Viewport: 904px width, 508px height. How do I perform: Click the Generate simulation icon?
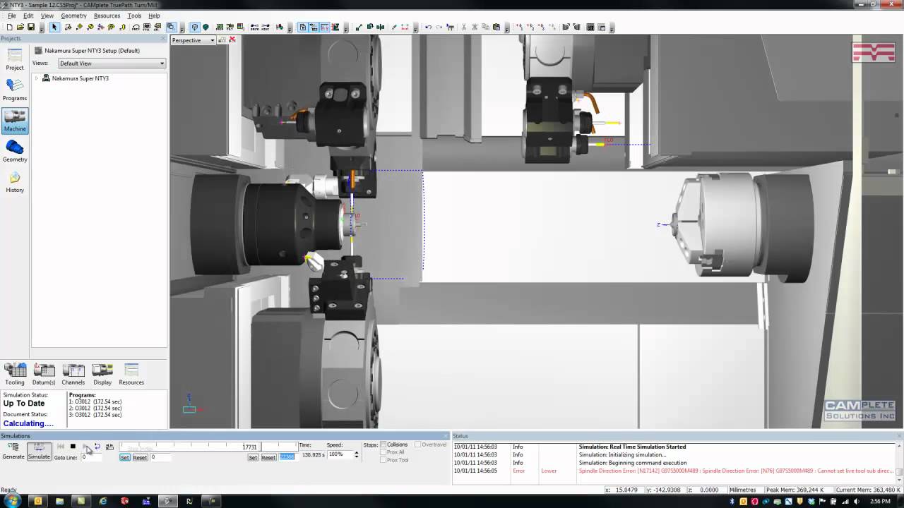coord(13,451)
